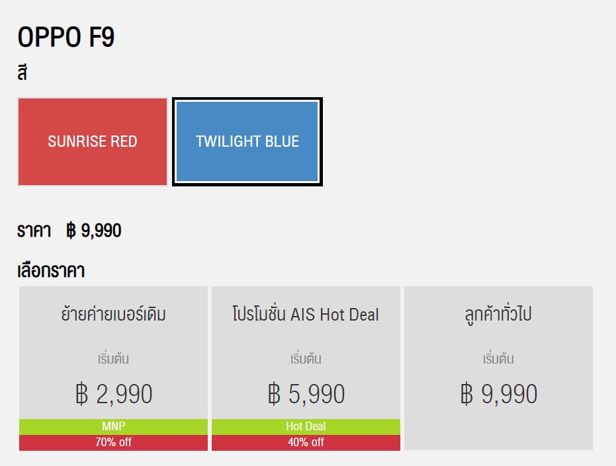Image resolution: width=616 pixels, height=466 pixels.
Task: Click เริ่มต้น text in the ลูกค้าทั่วไป card
Action: [498, 358]
